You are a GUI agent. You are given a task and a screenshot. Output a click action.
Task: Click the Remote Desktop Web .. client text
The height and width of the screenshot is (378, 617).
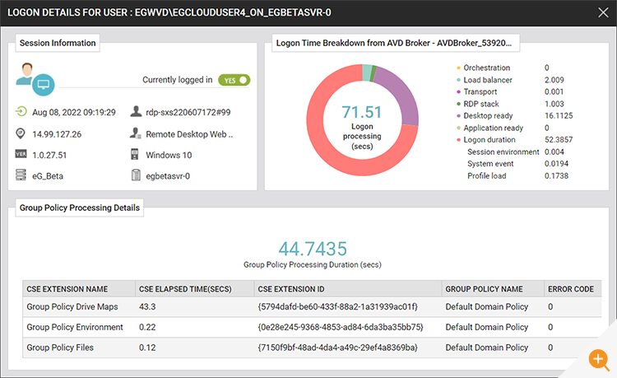pyautogui.click(x=189, y=134)
